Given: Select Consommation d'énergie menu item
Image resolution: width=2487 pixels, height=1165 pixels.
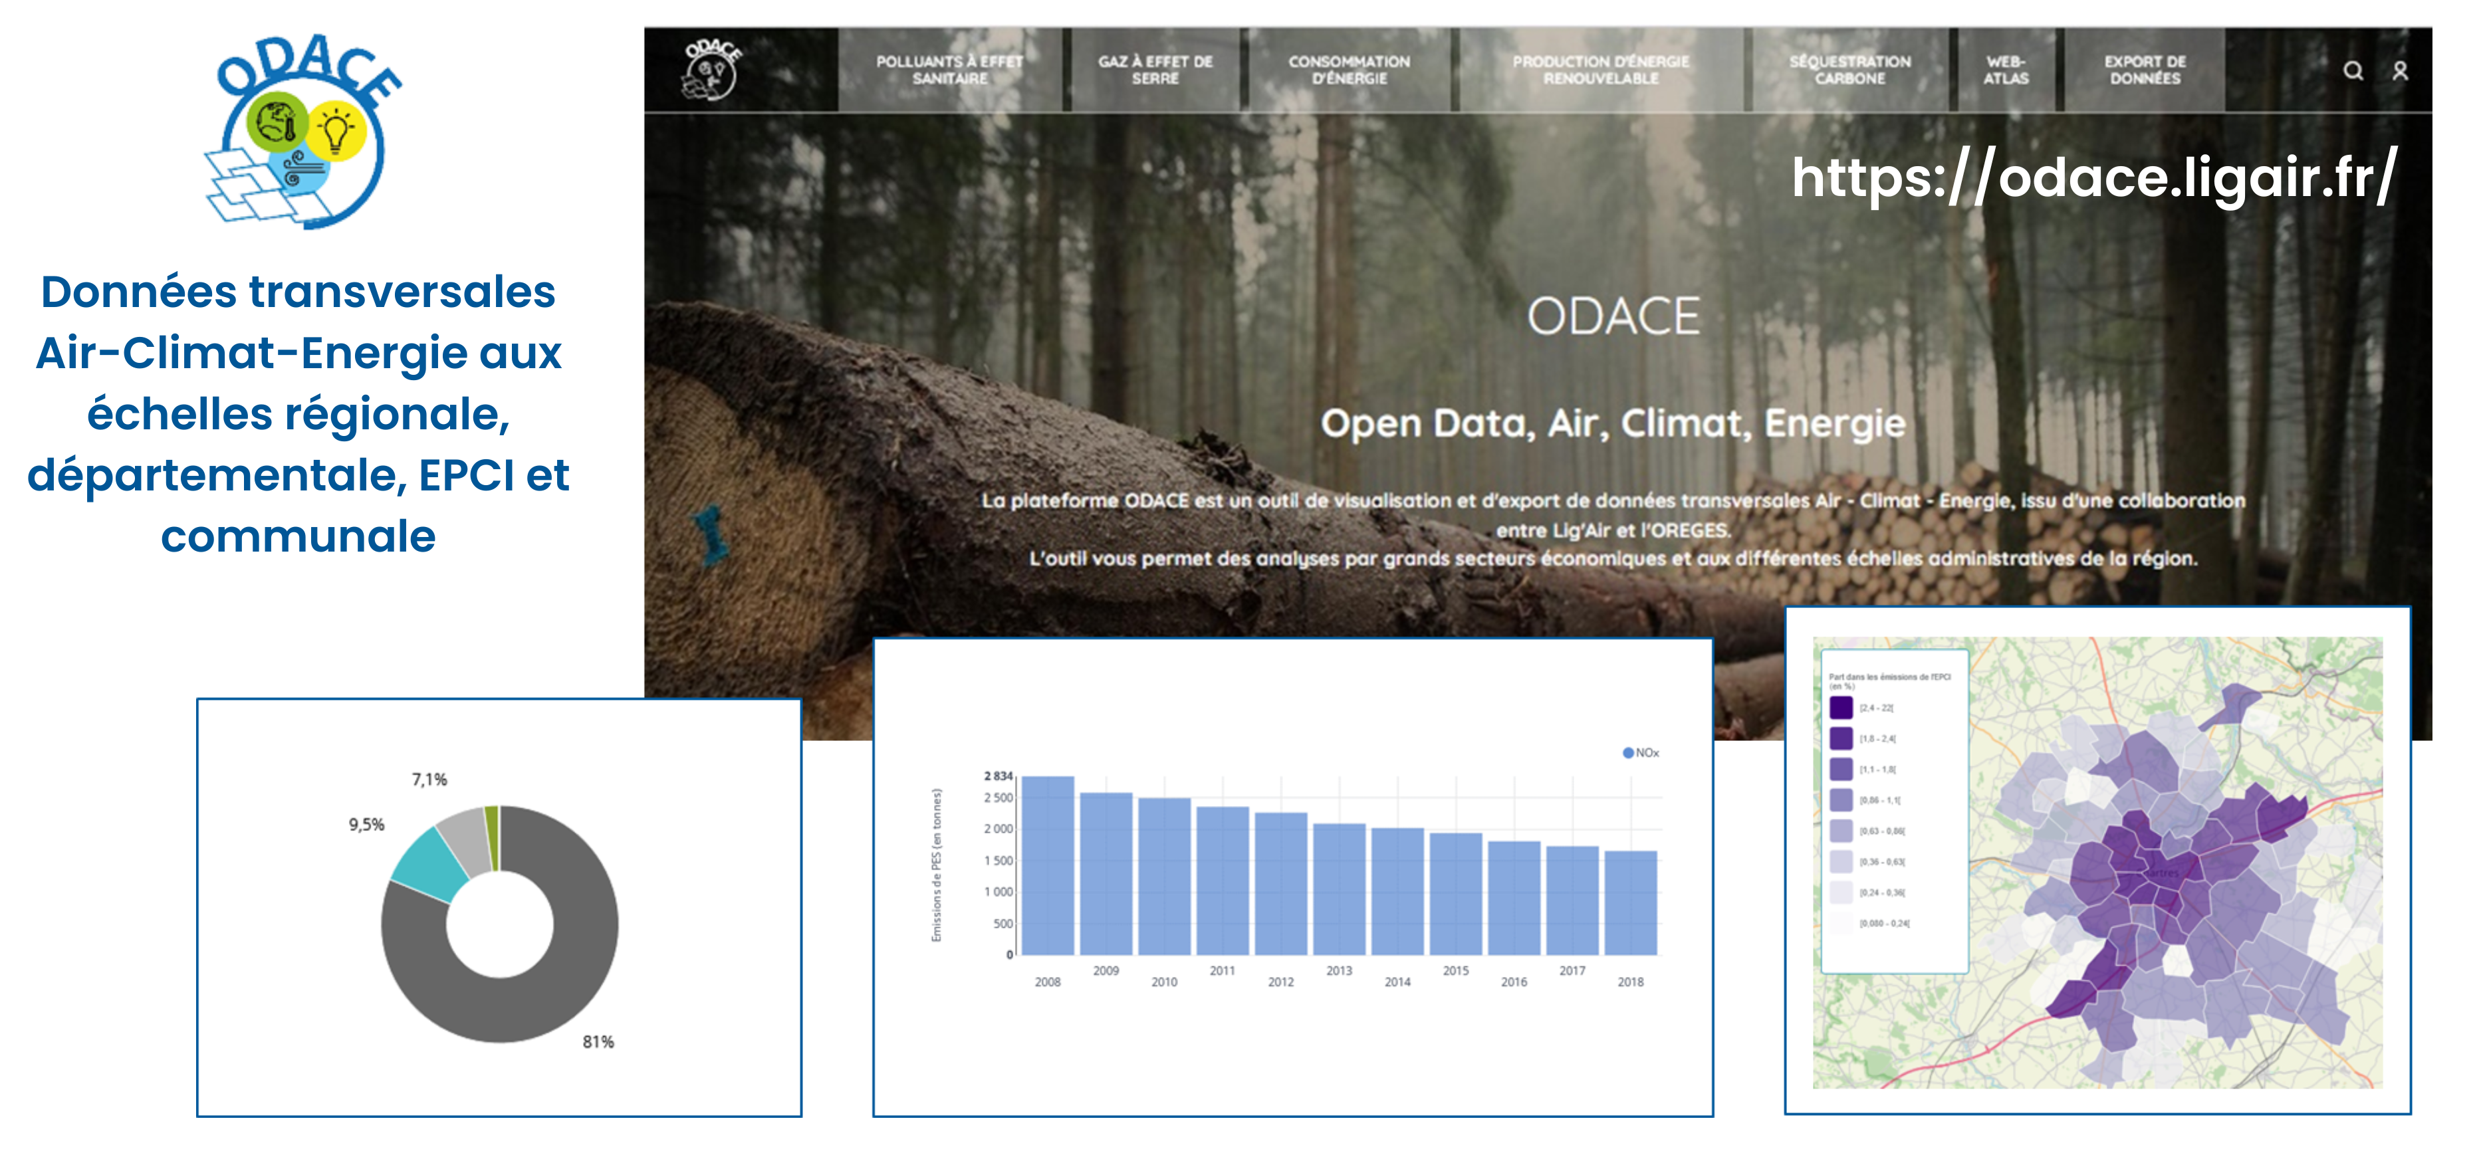Looking at the screenshot, I should (1349, 70).
